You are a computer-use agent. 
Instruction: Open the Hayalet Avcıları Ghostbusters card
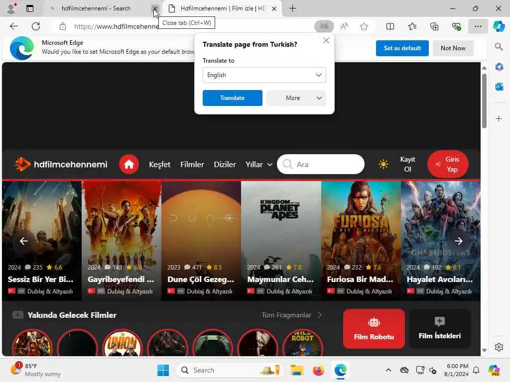pyautogui.click(x=441, y=240)
